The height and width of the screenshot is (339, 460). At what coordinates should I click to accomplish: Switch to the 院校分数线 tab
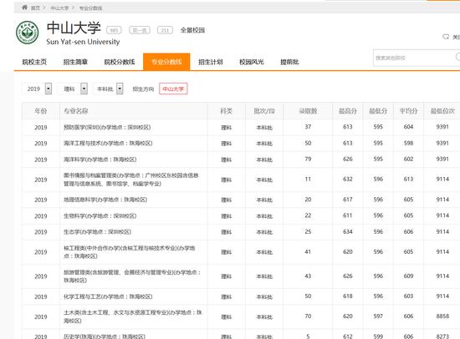click(120, 62)
